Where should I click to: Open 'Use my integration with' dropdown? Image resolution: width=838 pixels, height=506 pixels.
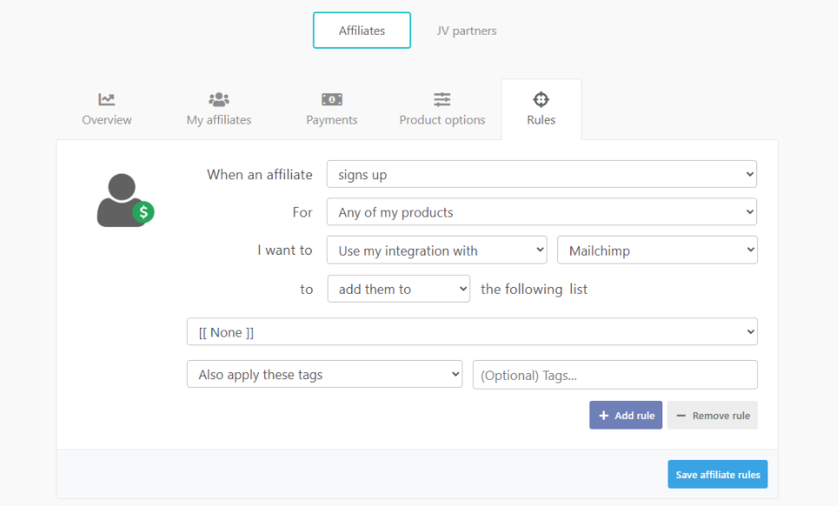tap(436, 250)
